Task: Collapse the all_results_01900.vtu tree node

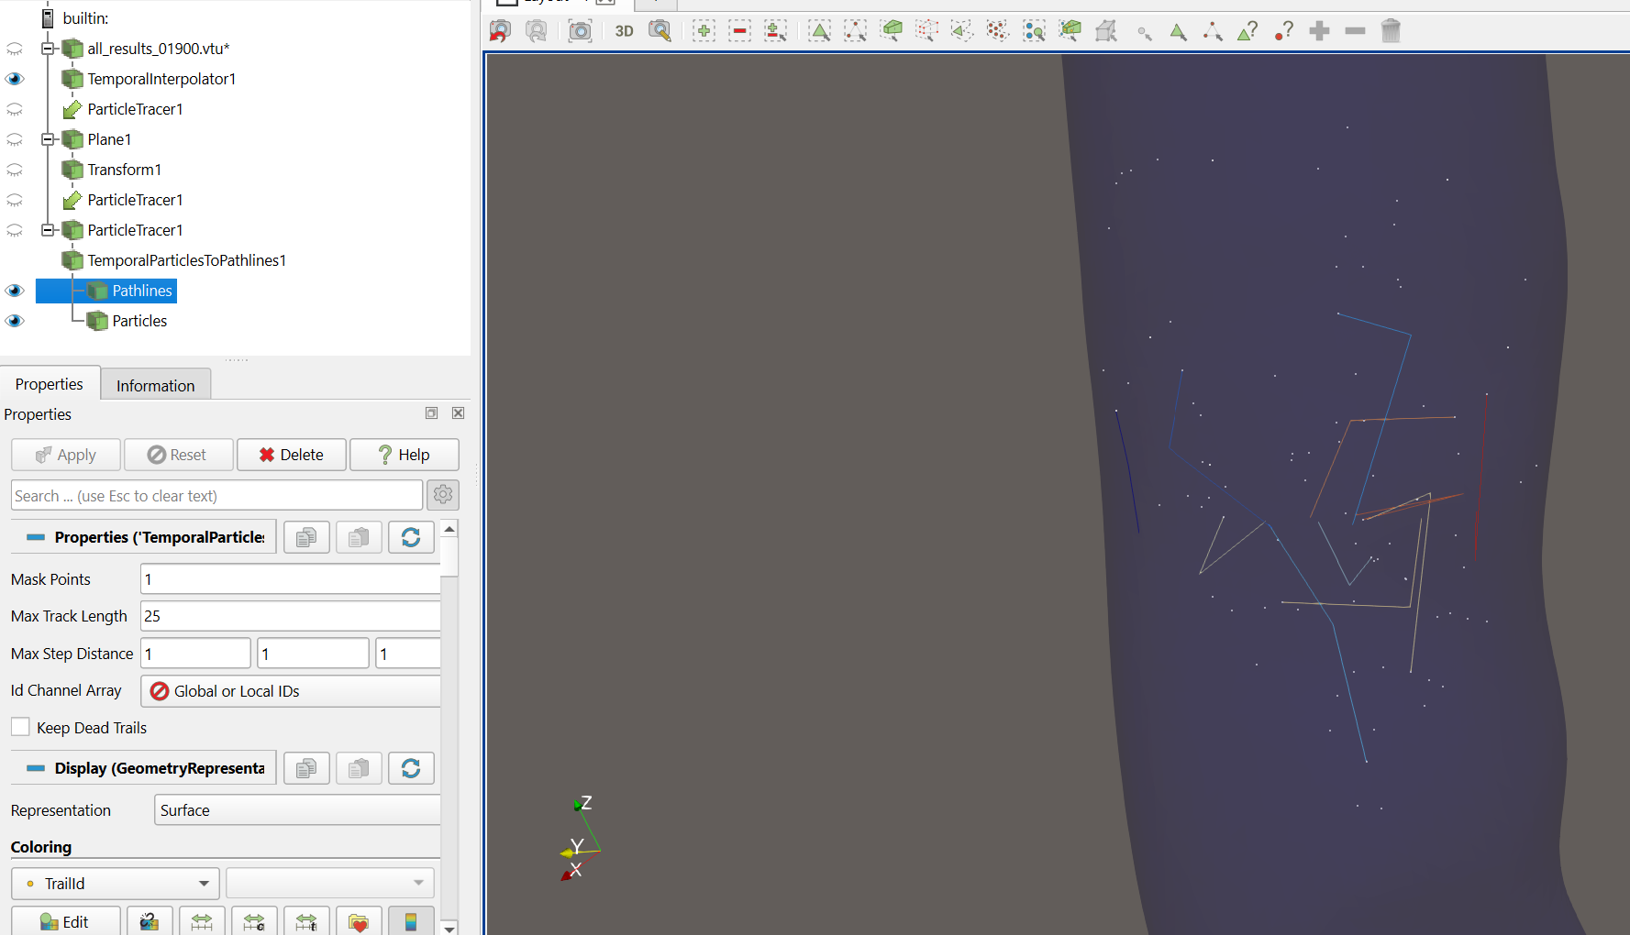Action: click(49, 49)
